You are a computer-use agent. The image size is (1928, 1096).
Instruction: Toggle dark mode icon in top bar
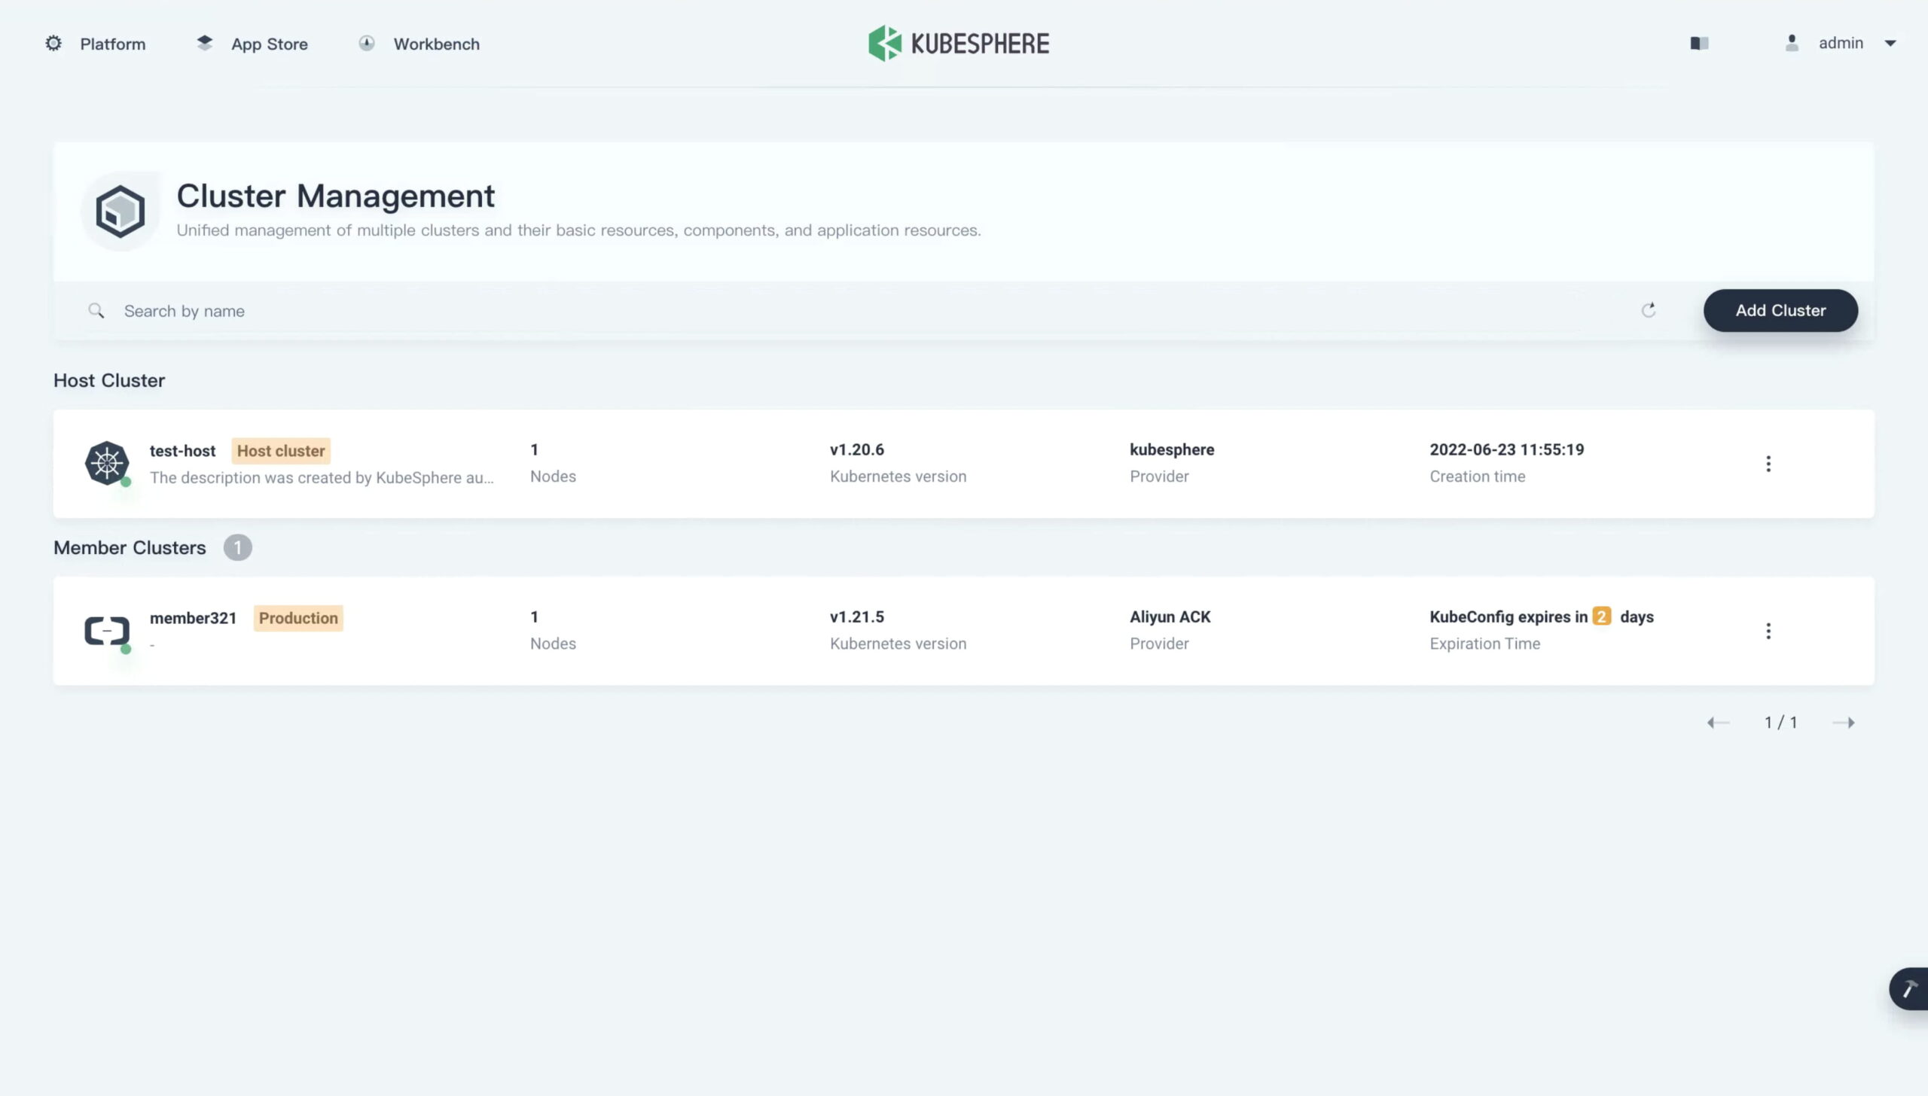pyautogui.click(x=1699, y=42)
